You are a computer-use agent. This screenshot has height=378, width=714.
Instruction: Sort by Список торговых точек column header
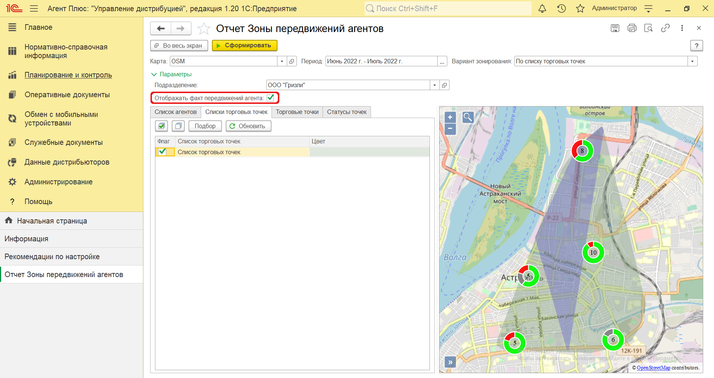tap(242, 141)
